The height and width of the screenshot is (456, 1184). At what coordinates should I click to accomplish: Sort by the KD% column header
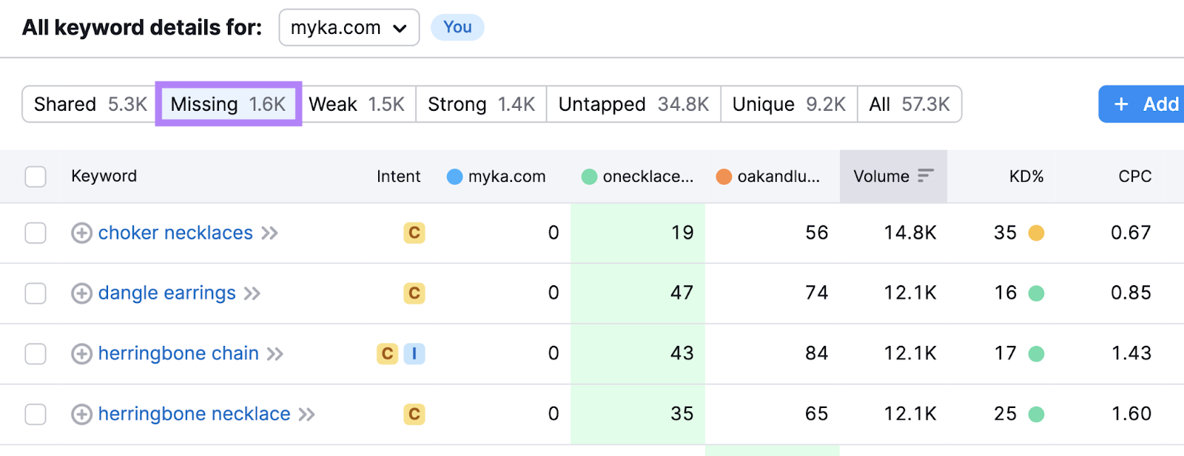[x=1026, y=177]
